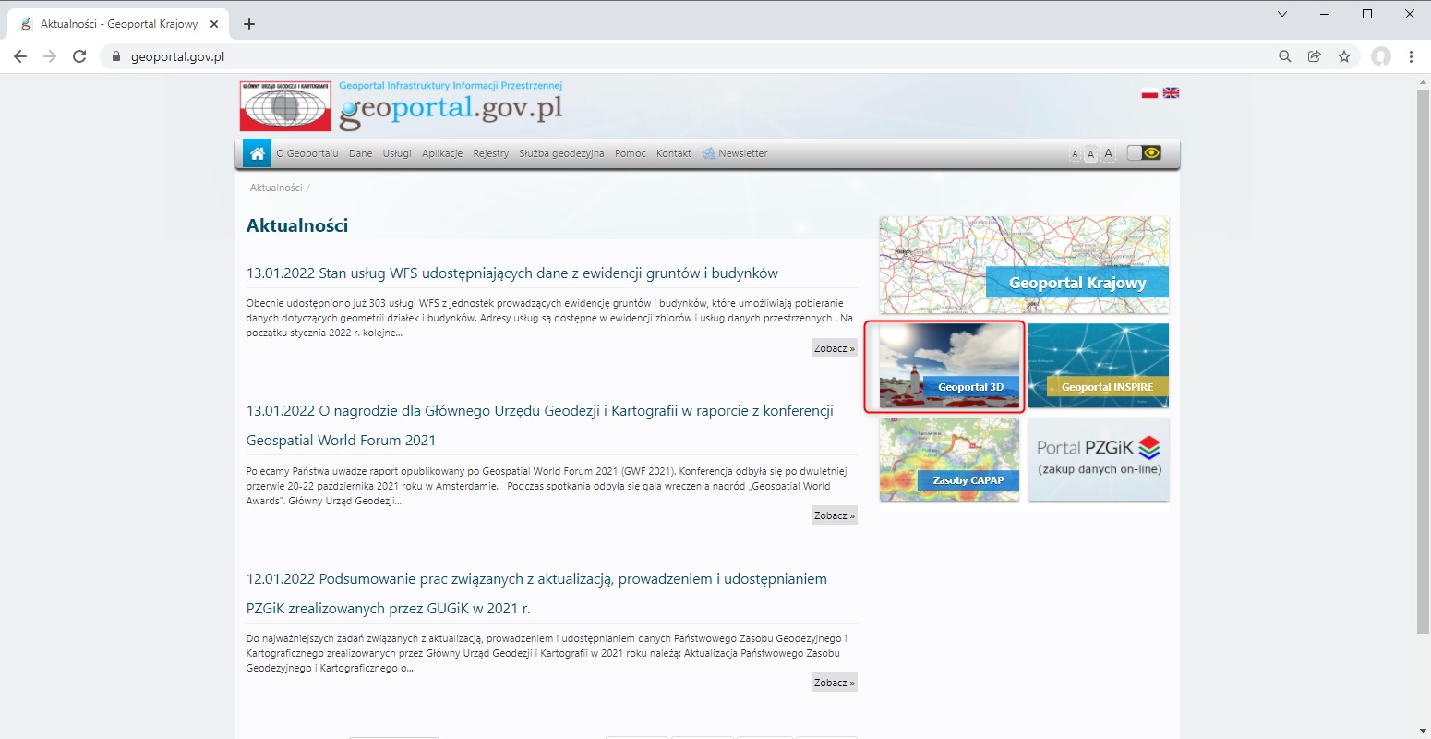Open the Służba geodezyjna menu
1431x739 pixels.
[x=561, y=153]
